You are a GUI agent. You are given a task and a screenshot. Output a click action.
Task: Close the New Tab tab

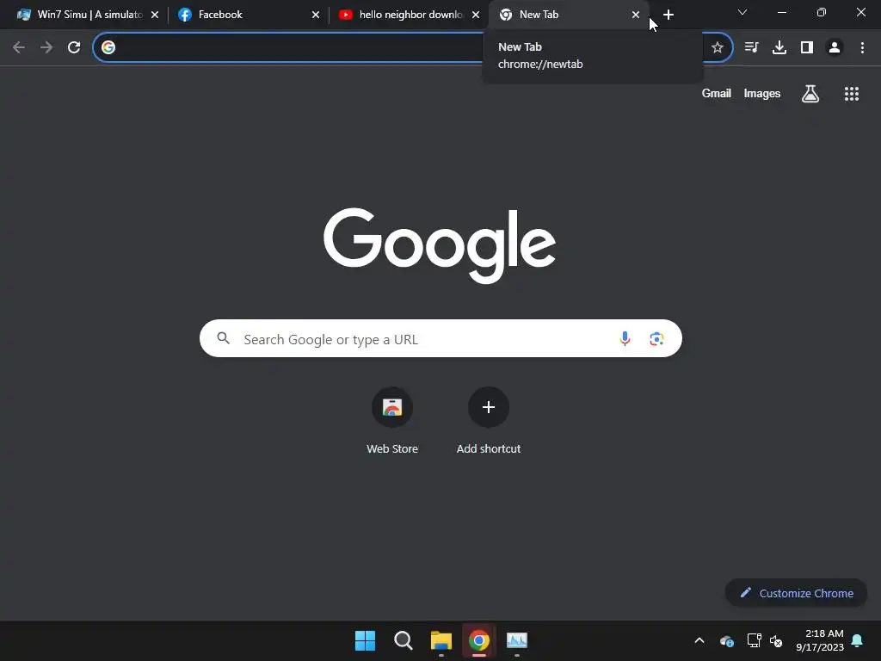point(636,15)
